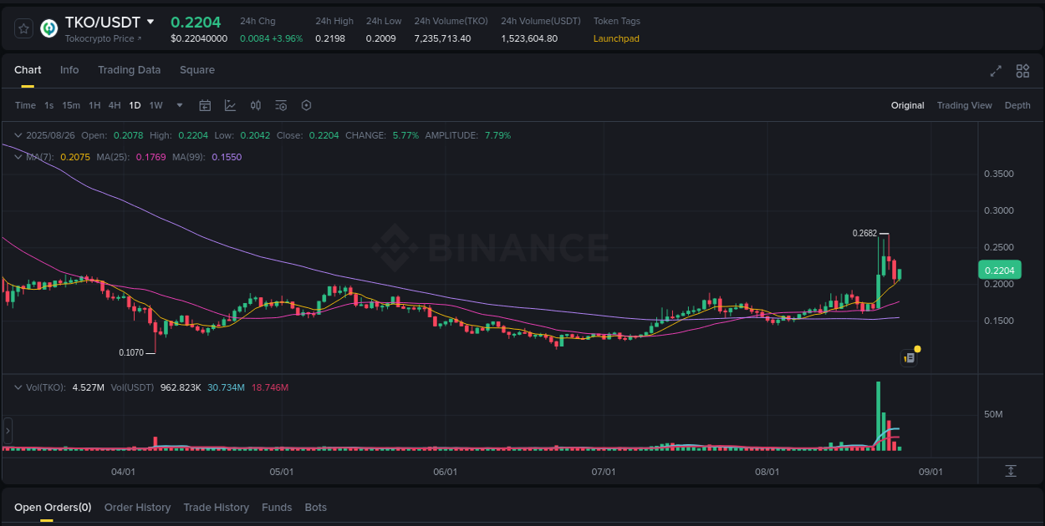Open the technical indicators settings icon

[281, 105]
